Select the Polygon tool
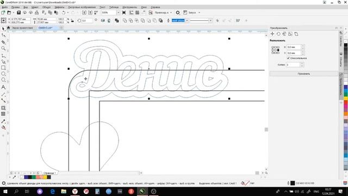 (3, 80)
